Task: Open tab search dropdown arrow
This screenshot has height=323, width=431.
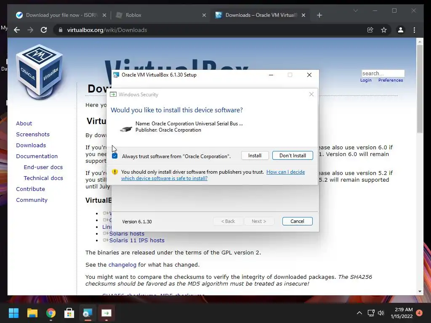Action: click(x=355, y=11)
